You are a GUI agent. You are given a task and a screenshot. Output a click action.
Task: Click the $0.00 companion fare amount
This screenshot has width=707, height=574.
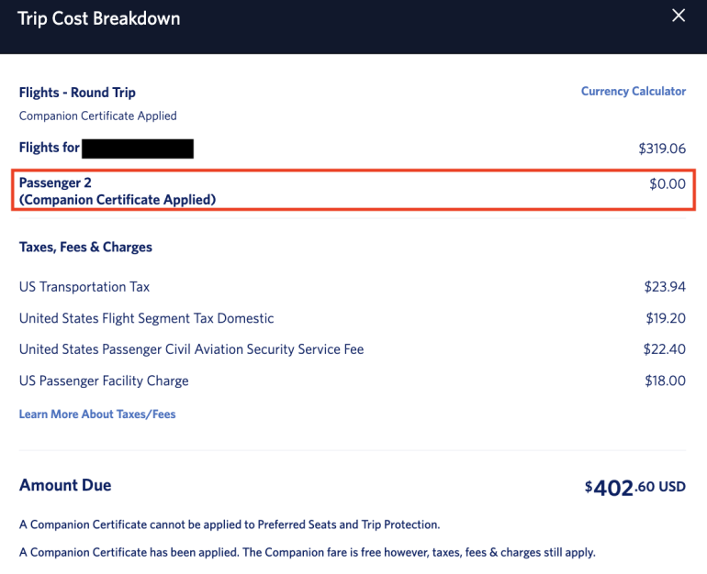coord(668,183)
